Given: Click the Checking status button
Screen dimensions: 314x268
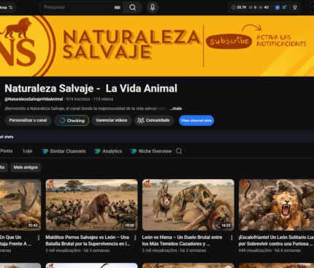Looking at the screenshot, I should 72,120.
